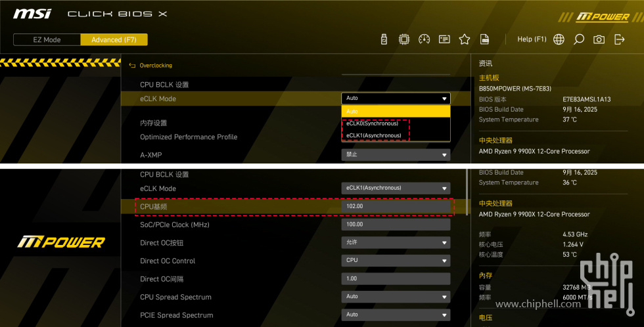Open the favorites star icon
This screenshot has width=644, height=327.
(x=465, y=39)
